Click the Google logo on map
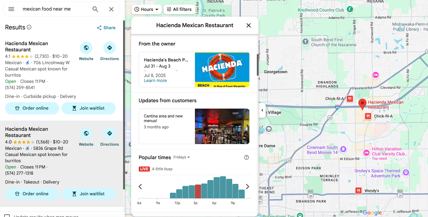 pos(372,213)
